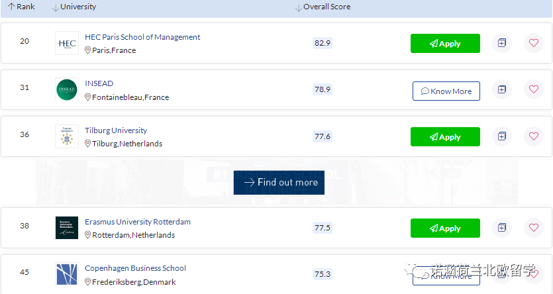Click the HEC Paris logo
553x294 pixels.
(x=67, y=43)
